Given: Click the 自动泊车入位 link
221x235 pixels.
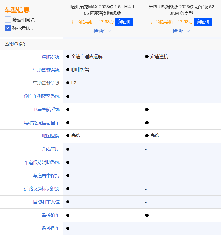Looking at the screenshot, I should click(x=46, y=202).
